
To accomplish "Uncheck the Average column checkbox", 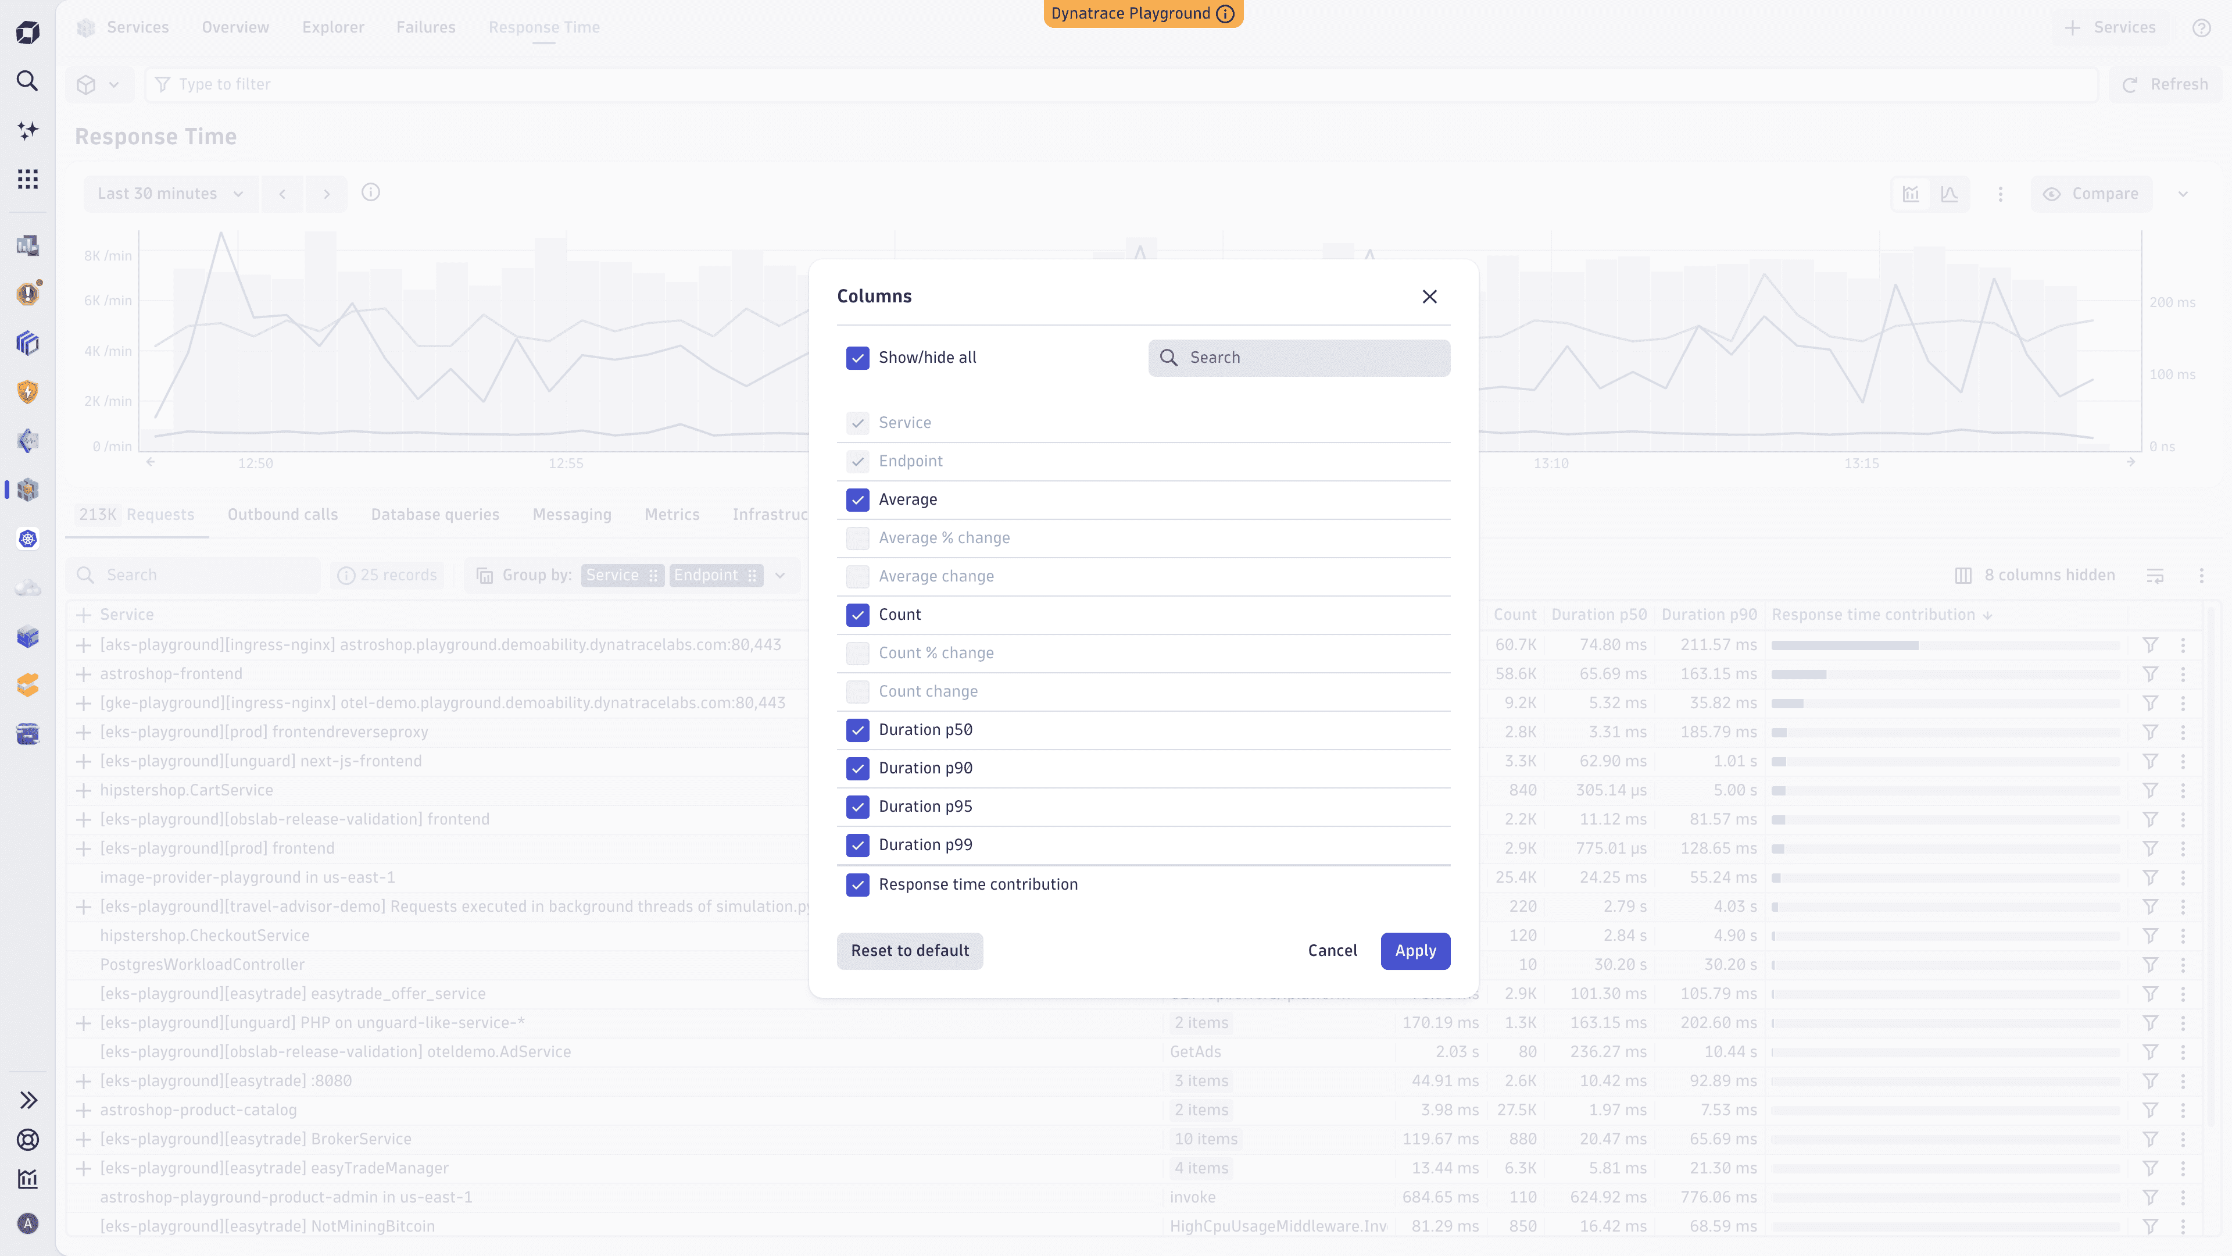I will [857, 500].
